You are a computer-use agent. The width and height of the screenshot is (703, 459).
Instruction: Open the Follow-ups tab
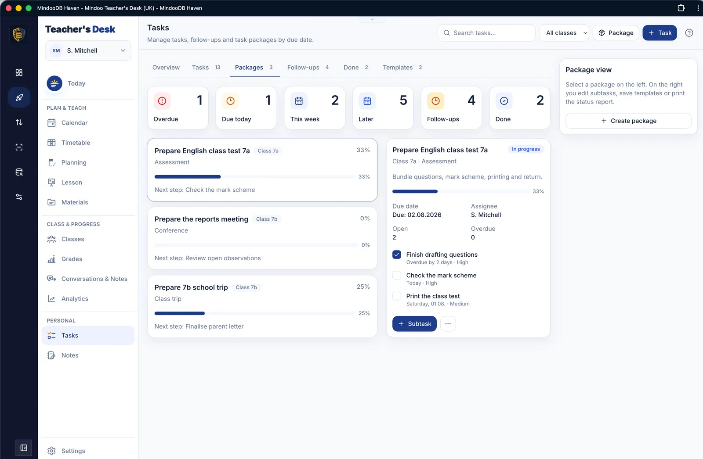click(308, 67)
